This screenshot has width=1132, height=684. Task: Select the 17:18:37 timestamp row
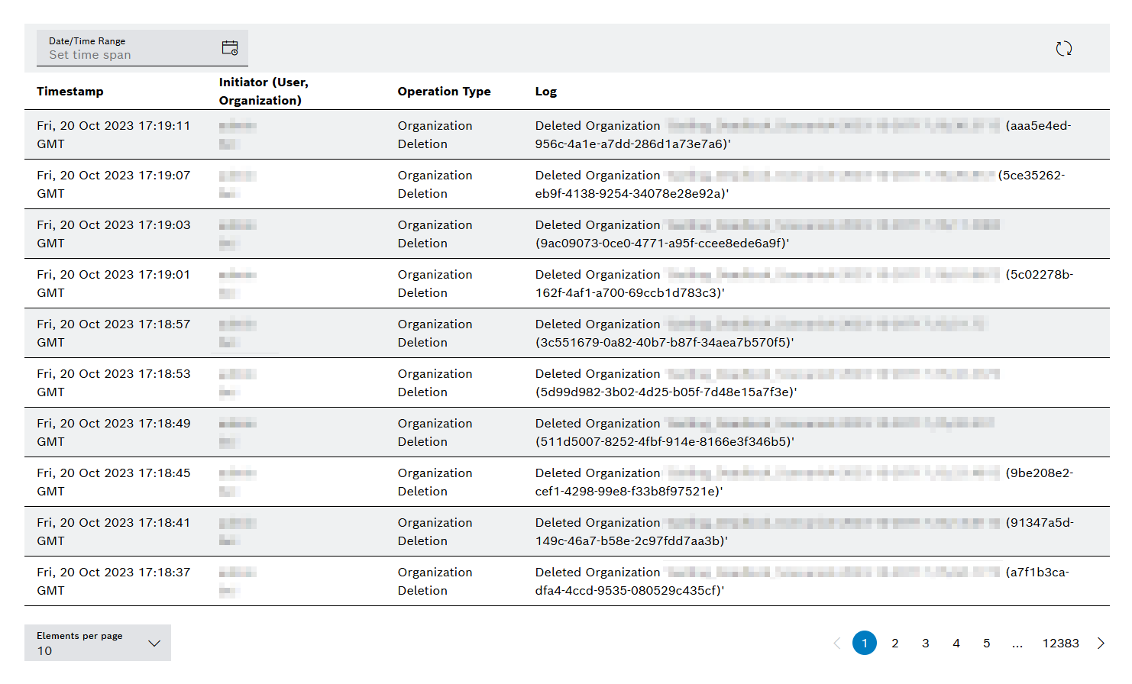click(113, 581)
